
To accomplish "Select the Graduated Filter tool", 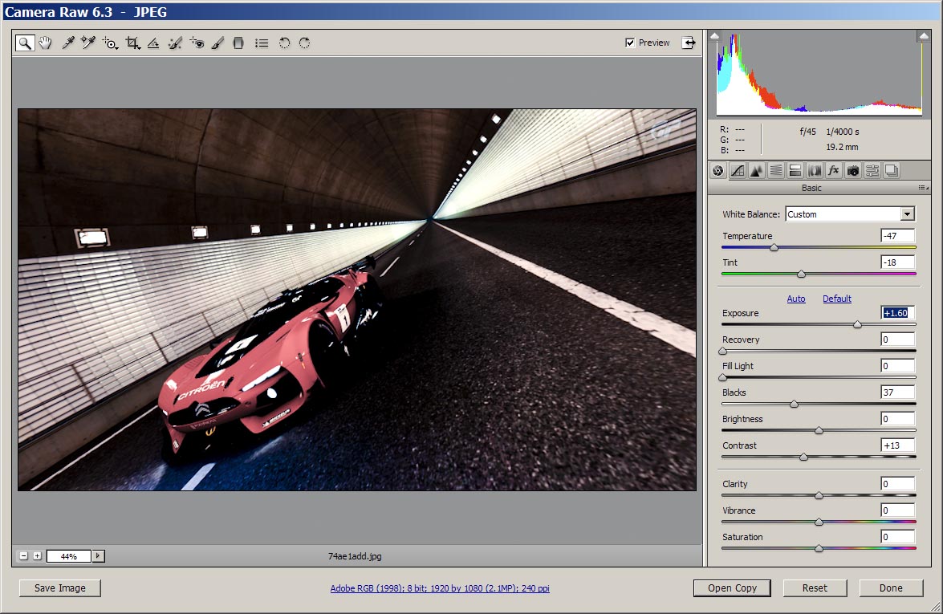I will click(x=238, y=43).
